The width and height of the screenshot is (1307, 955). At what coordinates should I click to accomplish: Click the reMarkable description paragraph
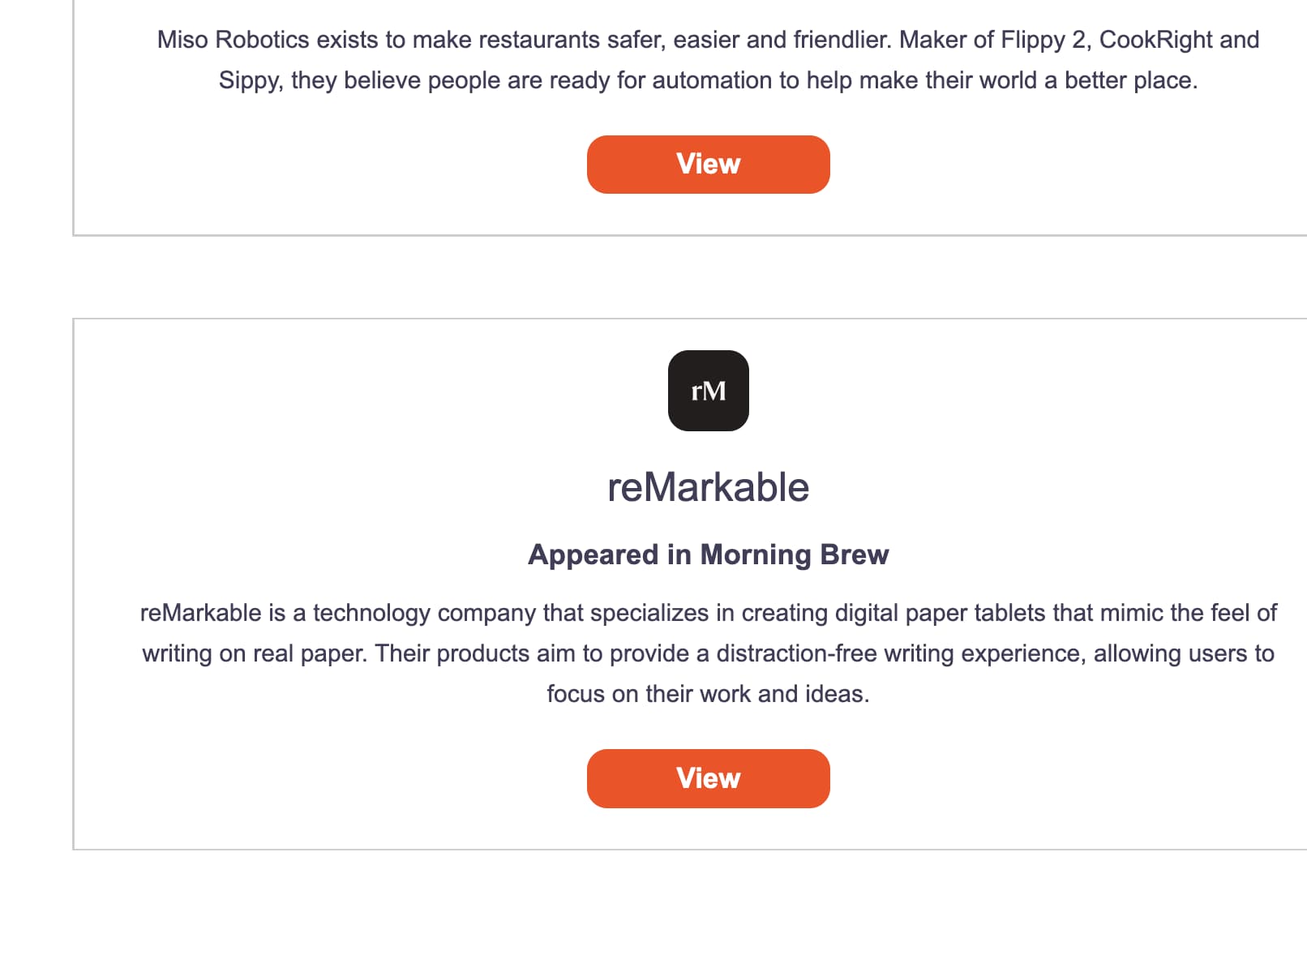(x=708, y=653)
